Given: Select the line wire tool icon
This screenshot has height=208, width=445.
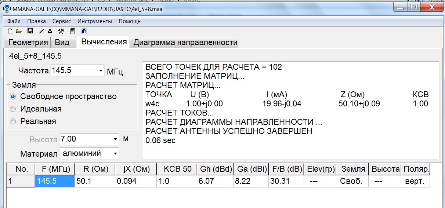Looking at the screenshot, I should click(x=41, y=32).
